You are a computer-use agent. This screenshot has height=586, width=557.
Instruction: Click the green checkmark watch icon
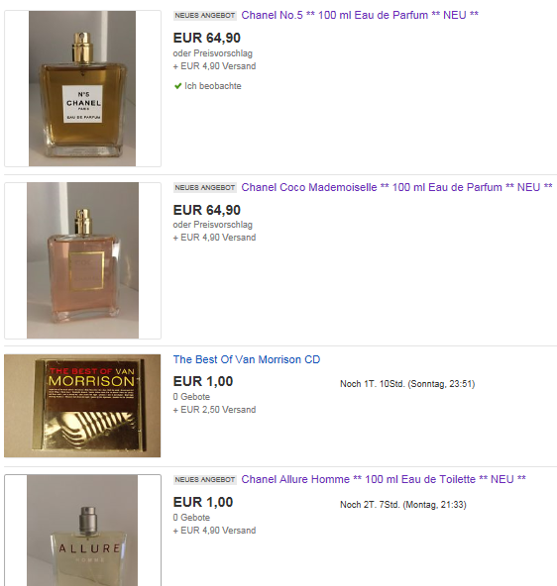(177, 86)
